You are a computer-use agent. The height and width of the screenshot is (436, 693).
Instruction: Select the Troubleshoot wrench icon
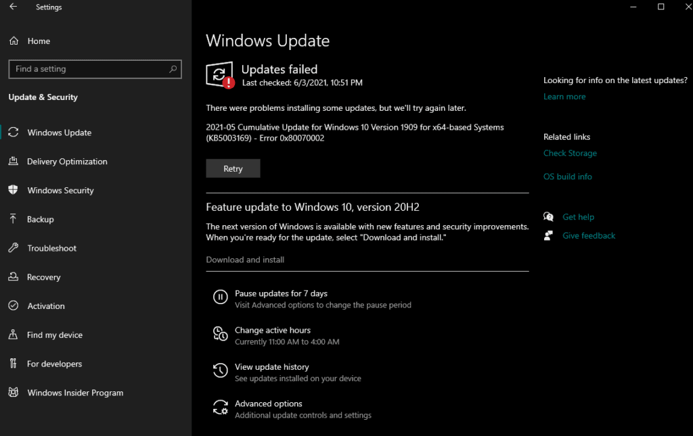tap(13, 248)
